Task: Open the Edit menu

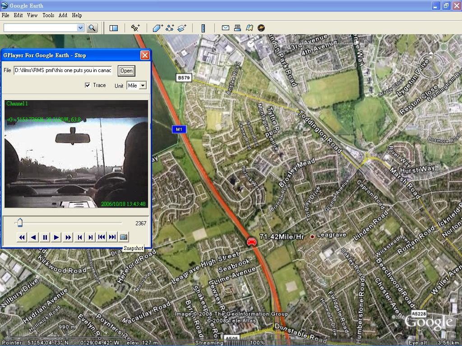Action: click(x=18, y=15)
